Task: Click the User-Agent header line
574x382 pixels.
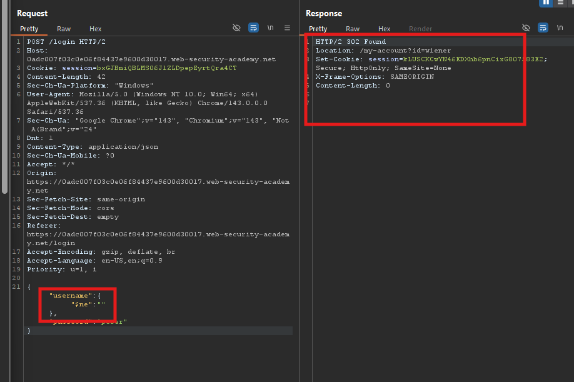Action: (147, 103)
